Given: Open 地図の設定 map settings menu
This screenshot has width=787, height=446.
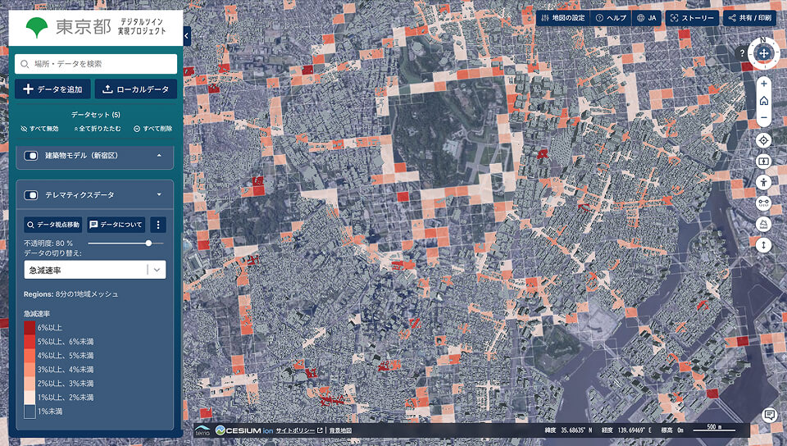Looking at the screenshot, I should [562, 17].
